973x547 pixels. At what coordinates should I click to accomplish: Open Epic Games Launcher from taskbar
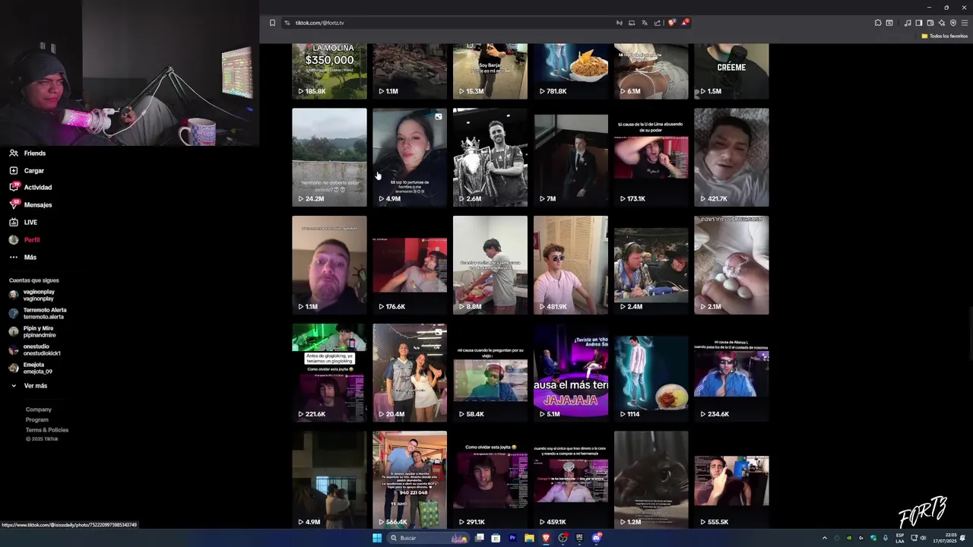click(579, 538)
